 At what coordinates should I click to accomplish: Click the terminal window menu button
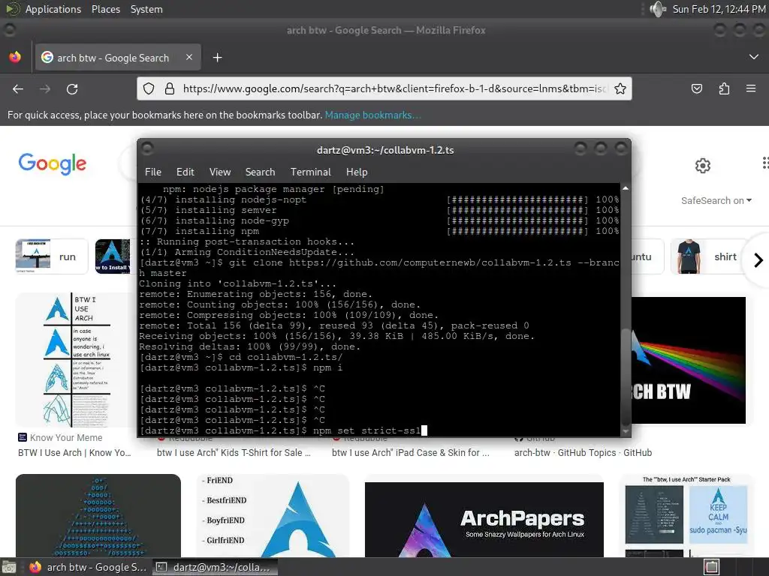point(147,148)
